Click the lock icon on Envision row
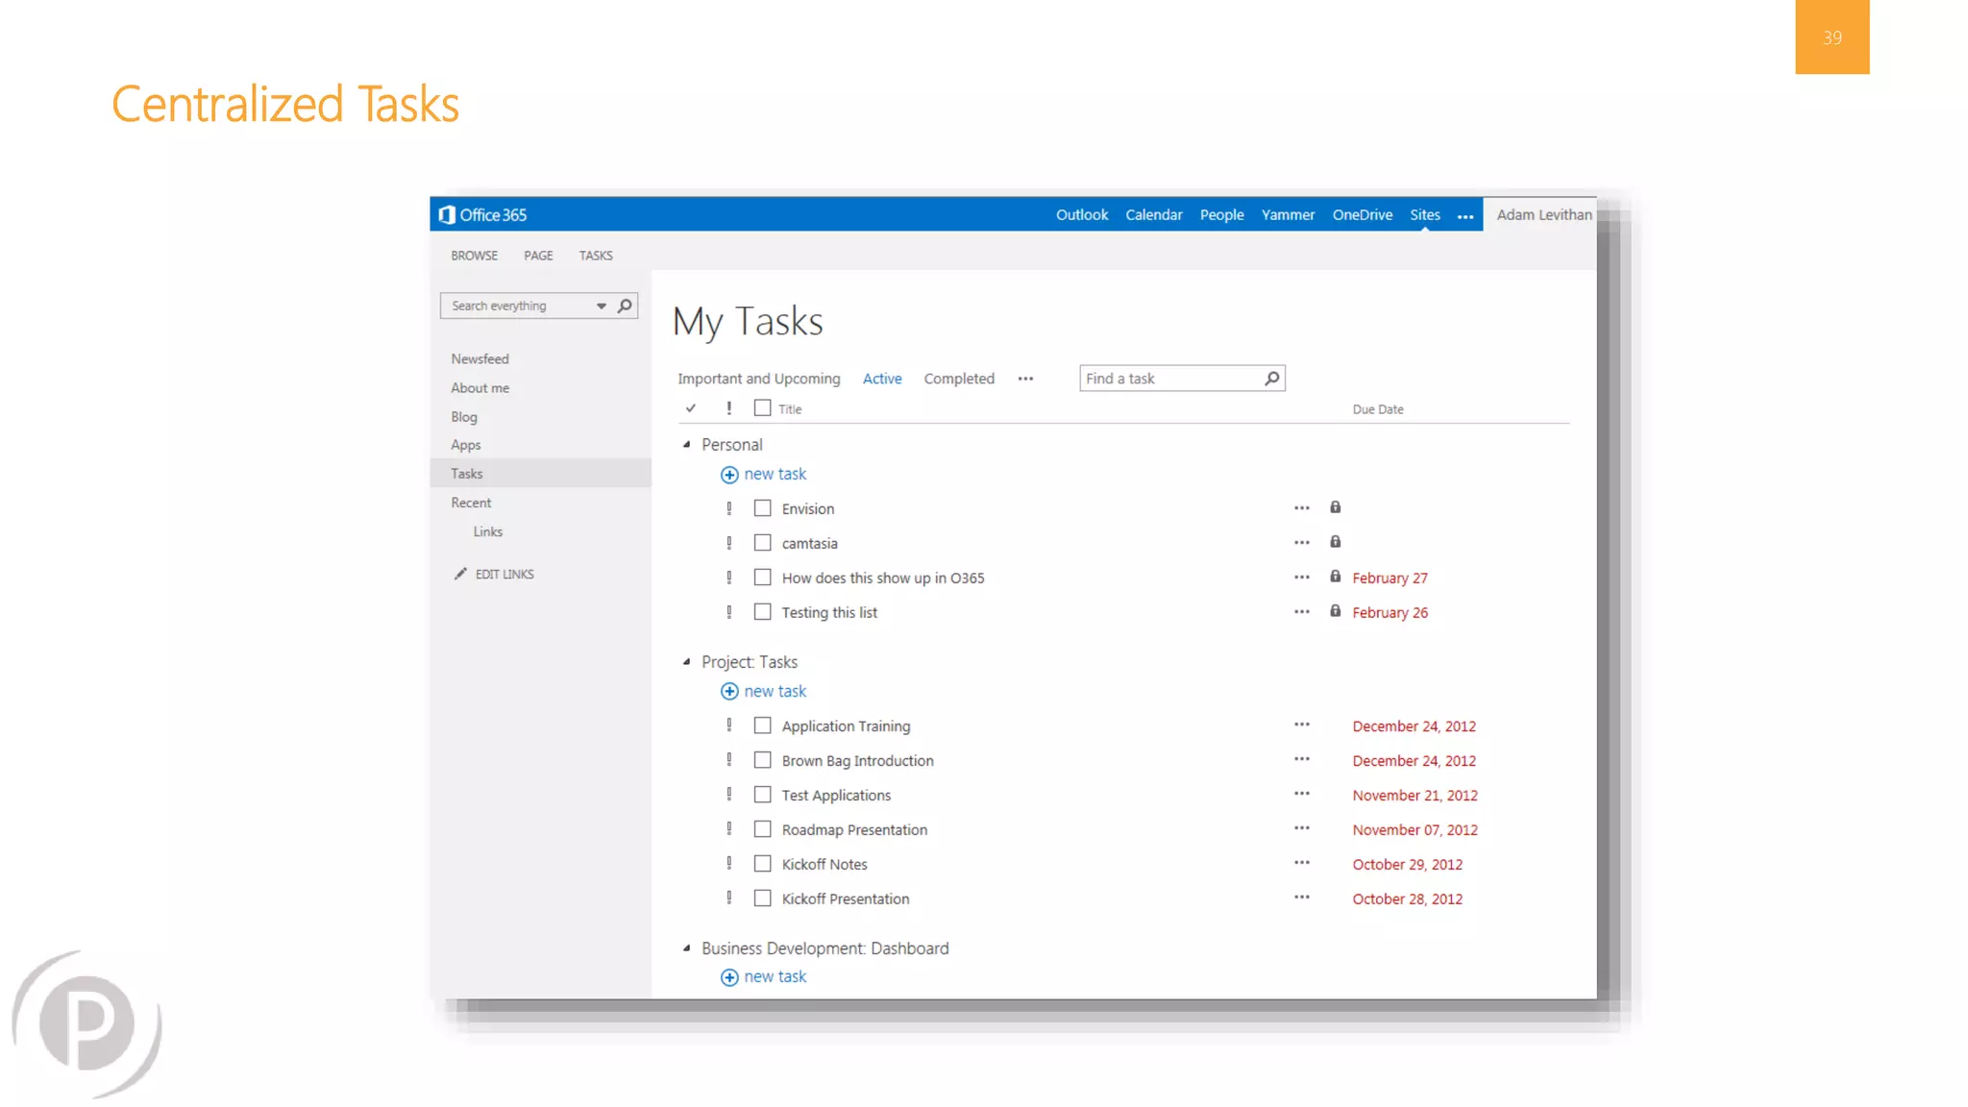Image resolution: width=1968 pixels, height=1107 pixels. click(1335, 507)
